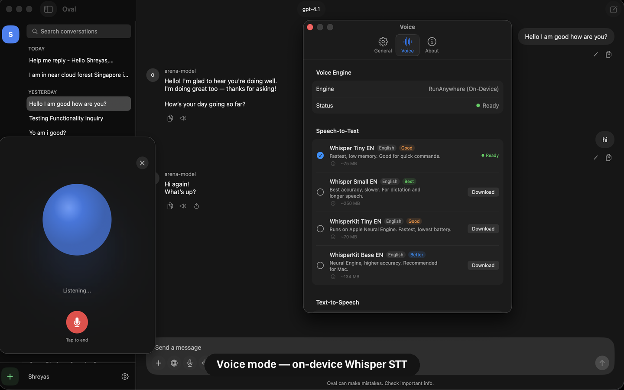Select WhisperKit Tiny EN model radio
Viewport: 624px width, 390px height.
[x=320, y=229]
